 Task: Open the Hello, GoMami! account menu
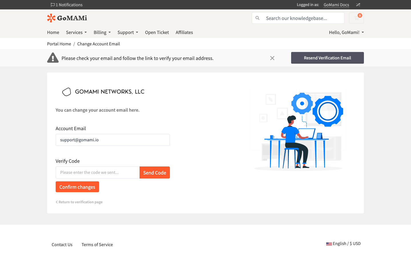(346, 33)
